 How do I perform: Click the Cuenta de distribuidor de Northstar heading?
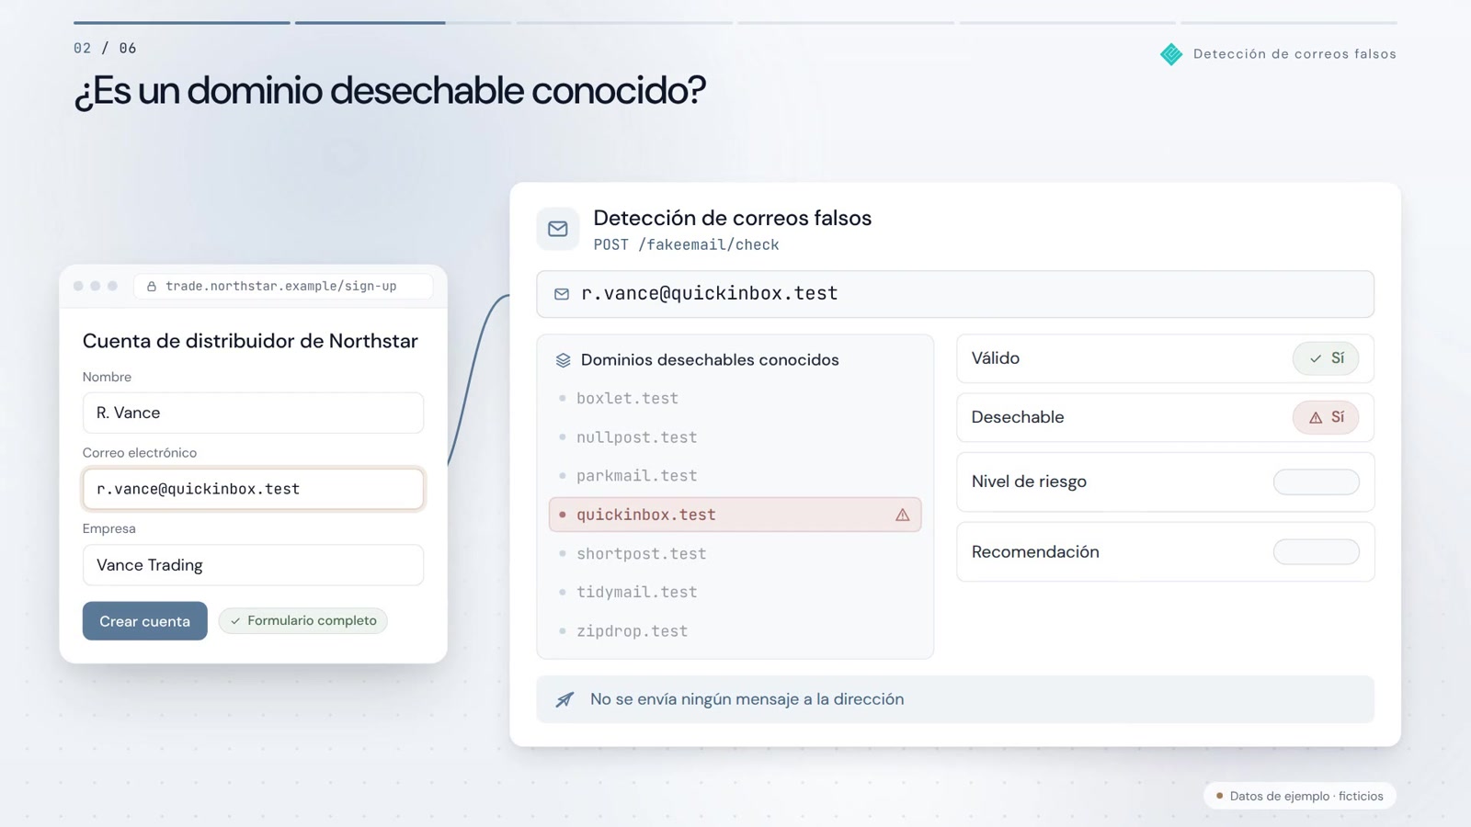(250, 341)
